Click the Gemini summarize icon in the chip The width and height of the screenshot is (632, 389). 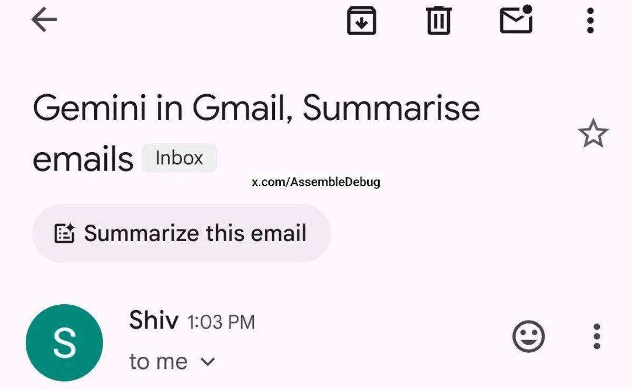pos(65,233)
